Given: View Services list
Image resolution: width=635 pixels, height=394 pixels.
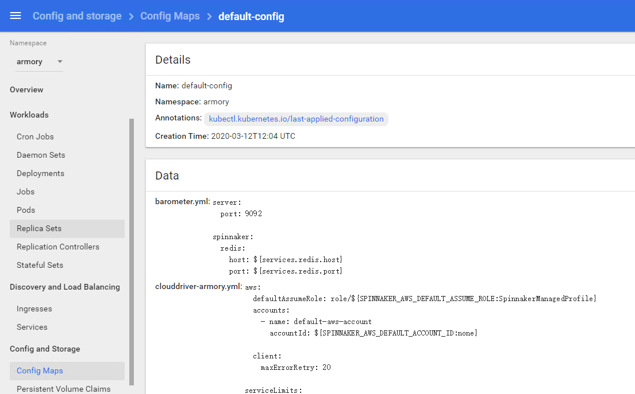Looking at the screenshot, I should pyautogui.click(x=32, y=327).
